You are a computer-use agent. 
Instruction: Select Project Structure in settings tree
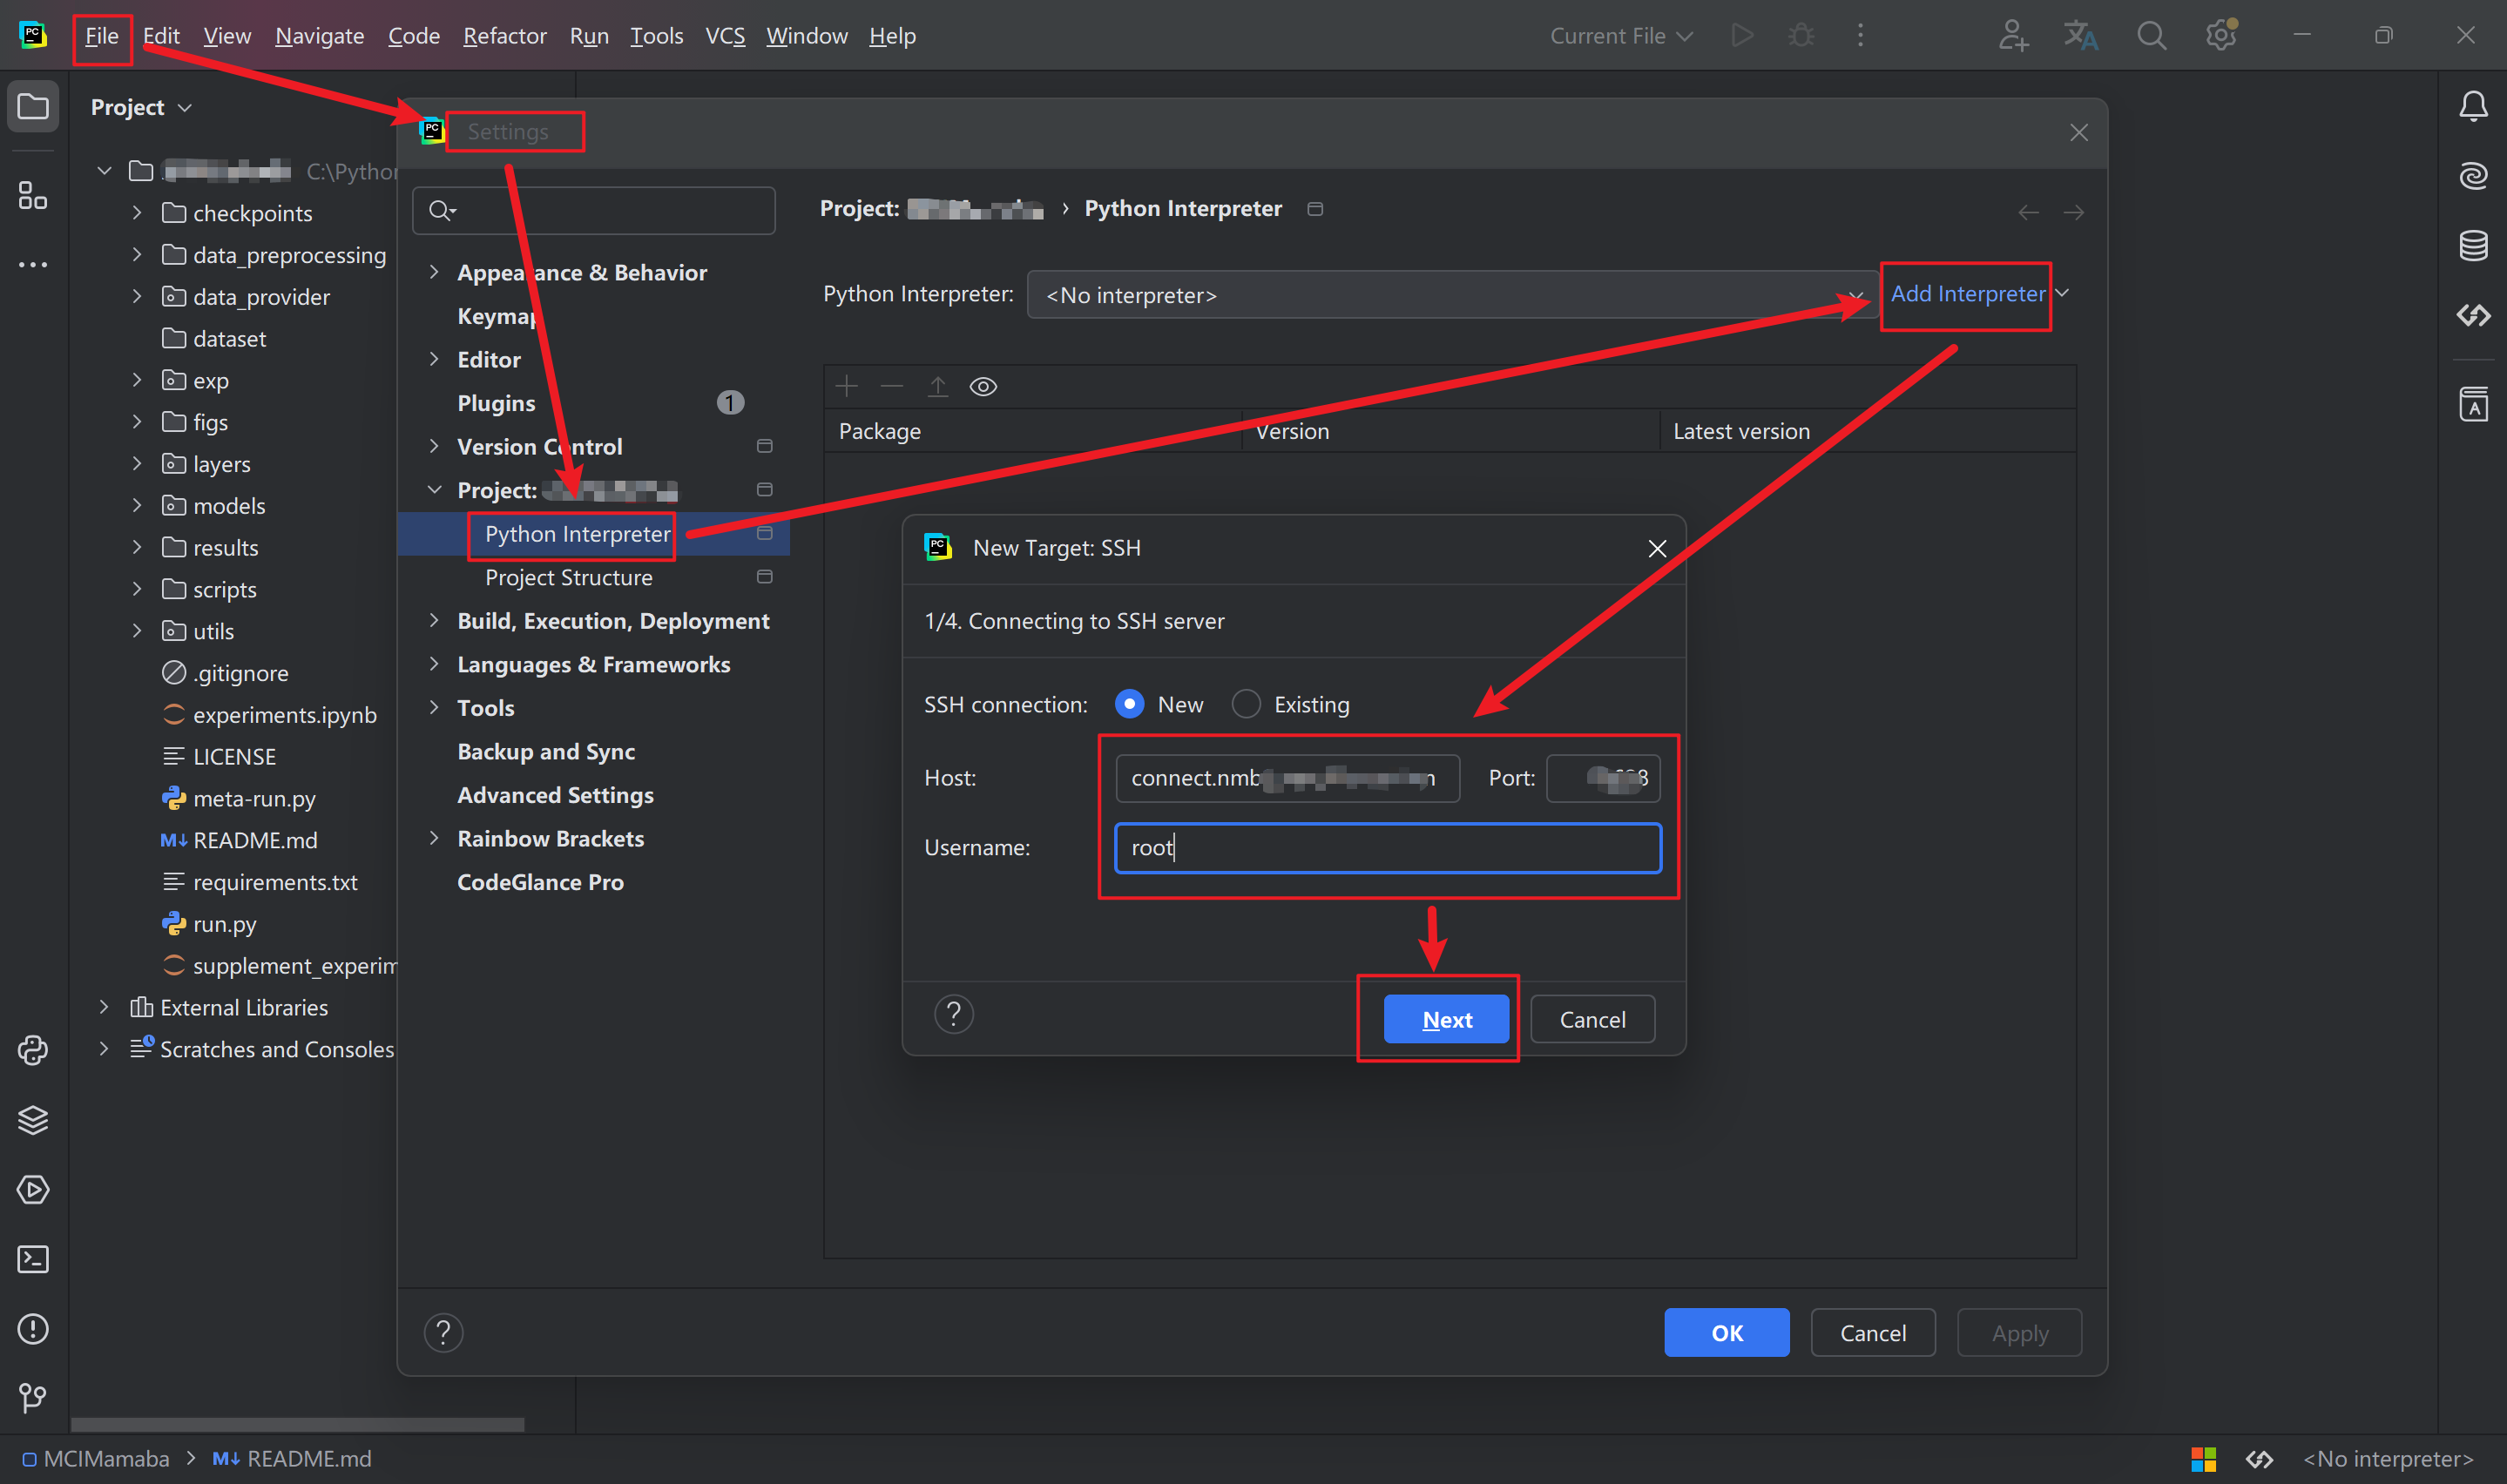(x=568, y=577)
